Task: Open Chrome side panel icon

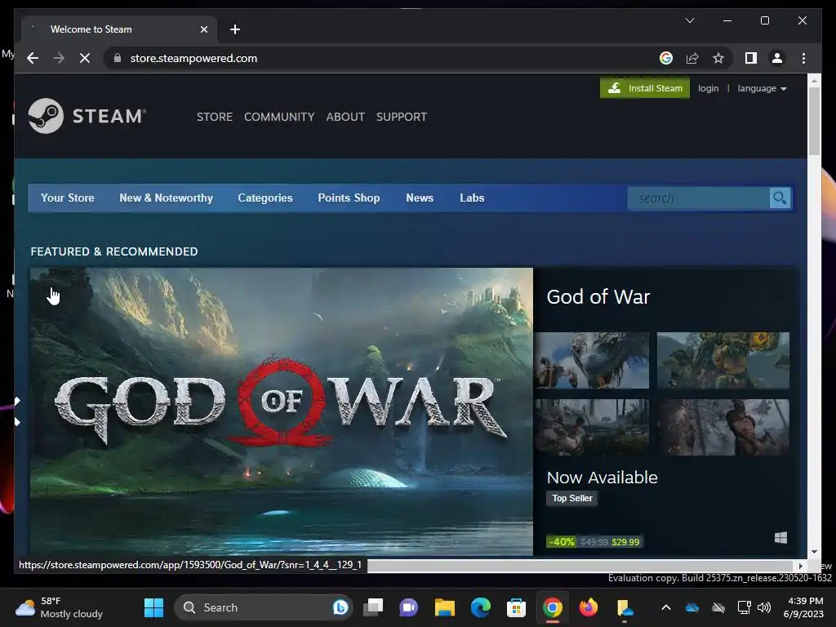Action: [x=751, y=58]
